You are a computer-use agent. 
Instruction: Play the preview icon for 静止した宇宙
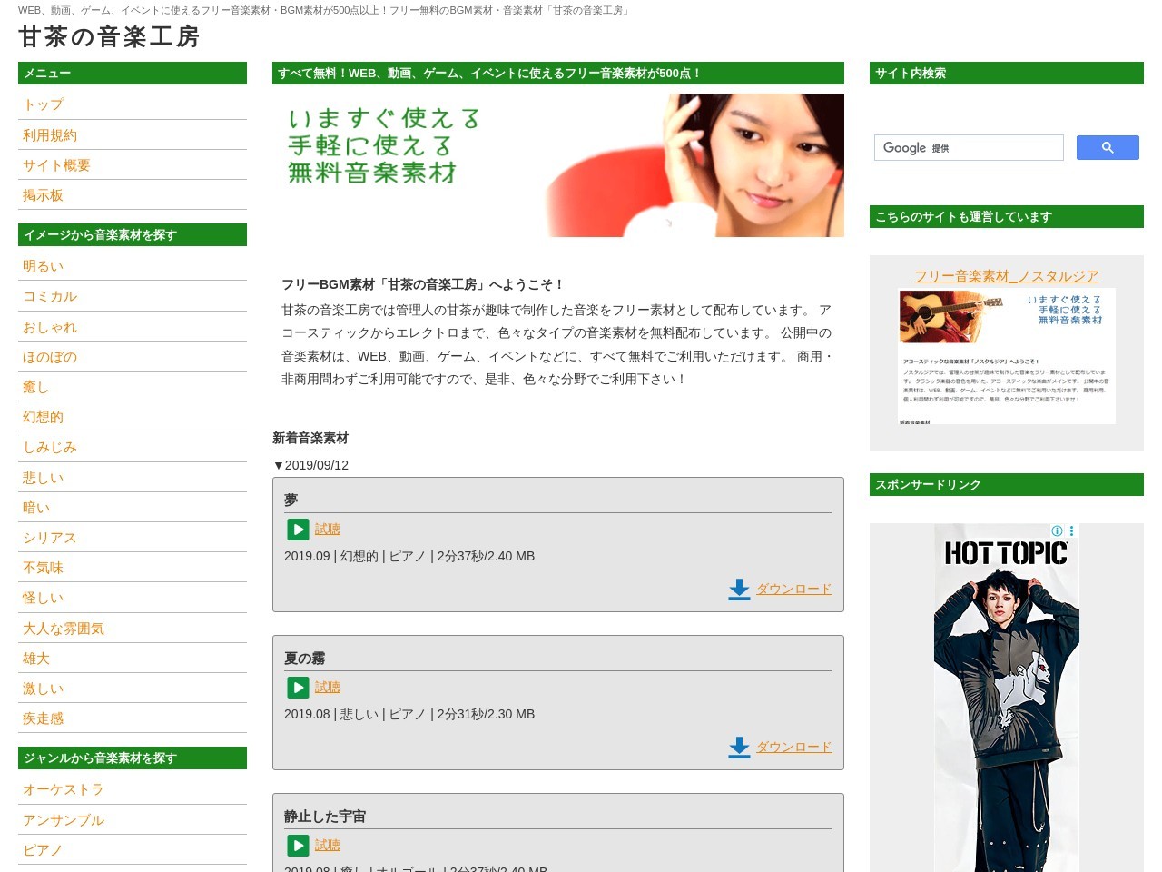click(x=298, y=846)
